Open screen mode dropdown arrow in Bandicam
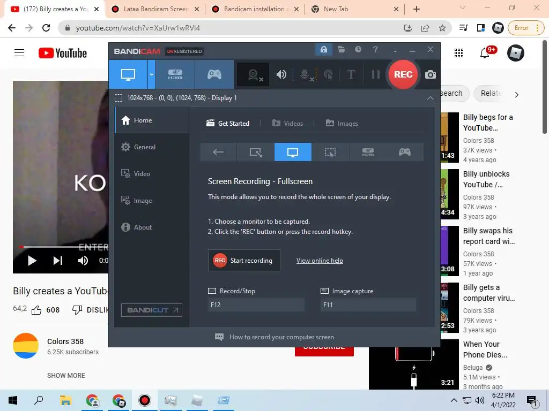The image size is (549, 411). pyautogui.click(x=152, y=74)
